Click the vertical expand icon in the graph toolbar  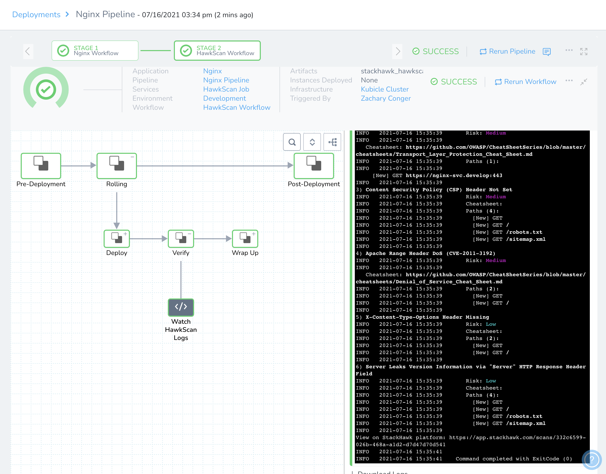(312, 142)
